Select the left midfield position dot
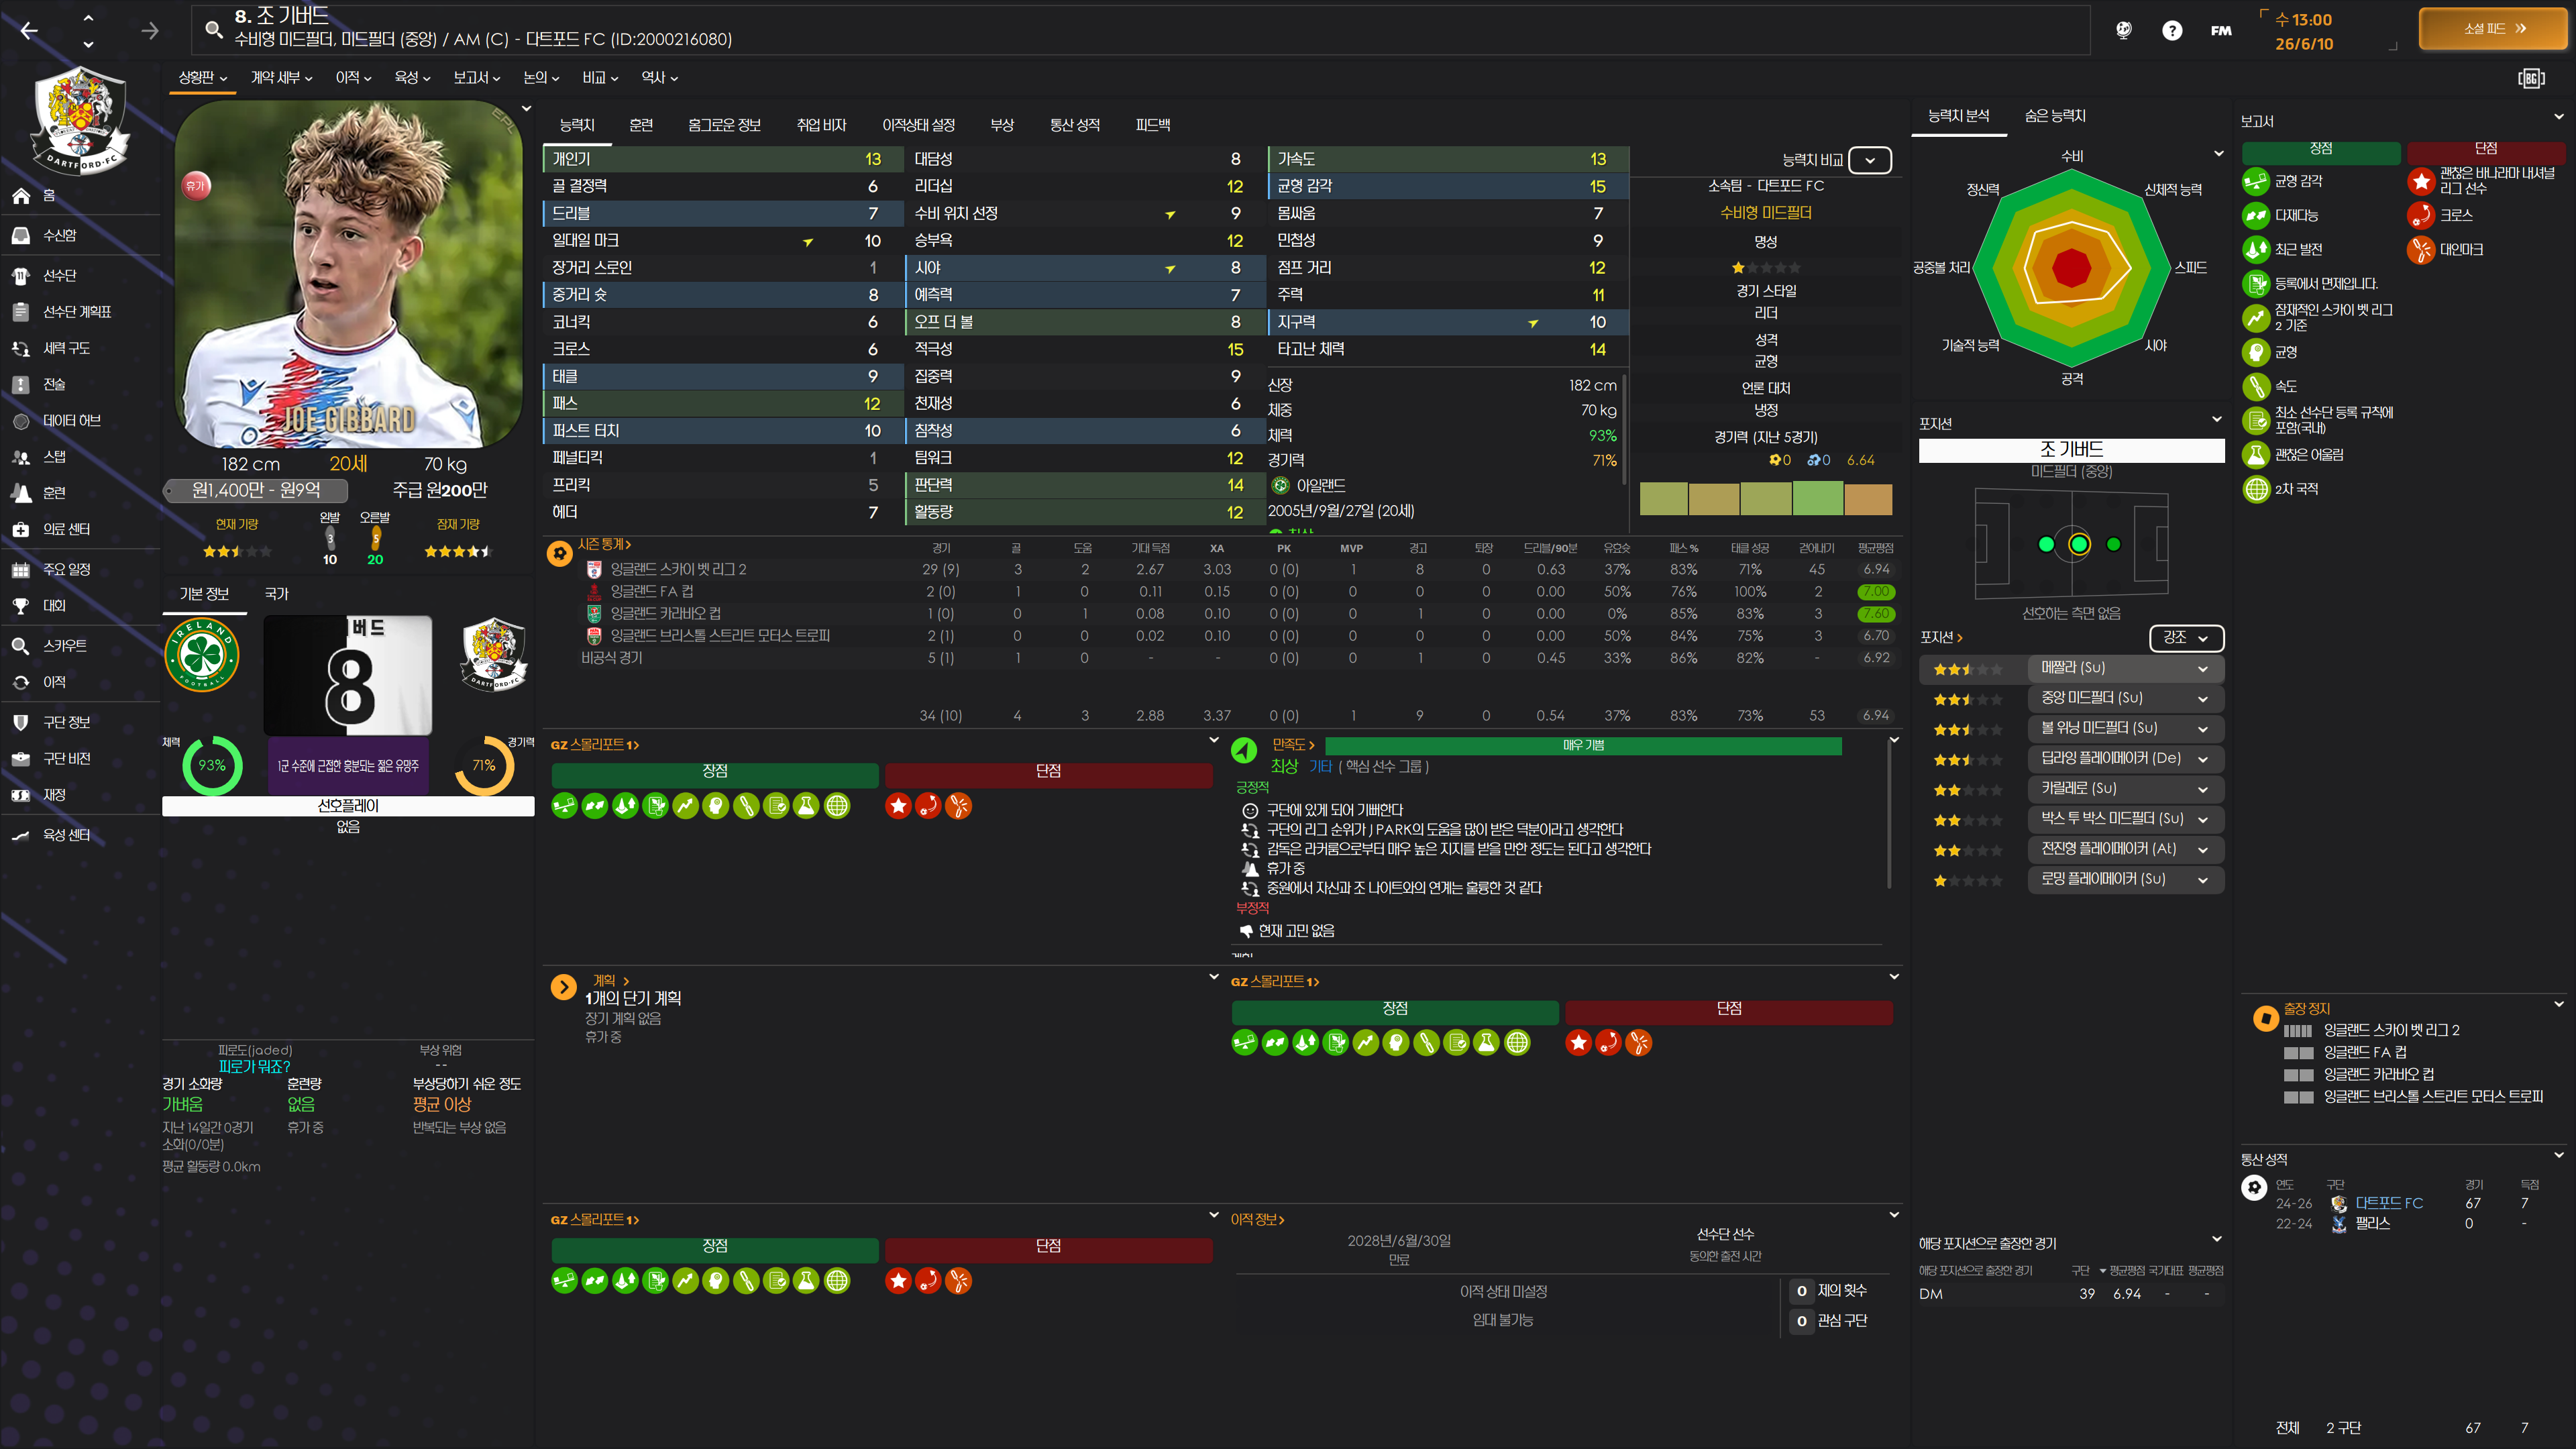 2046,544
